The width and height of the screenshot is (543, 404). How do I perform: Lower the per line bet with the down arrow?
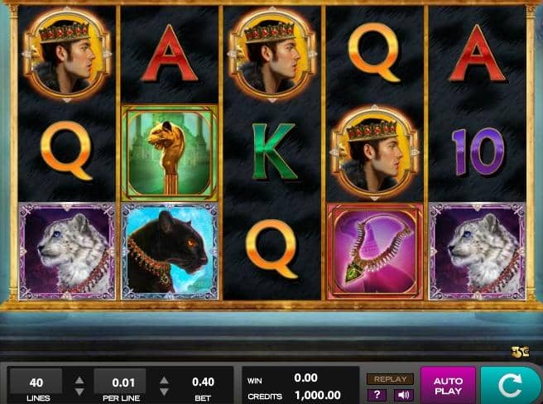click(x=164, y=392)
